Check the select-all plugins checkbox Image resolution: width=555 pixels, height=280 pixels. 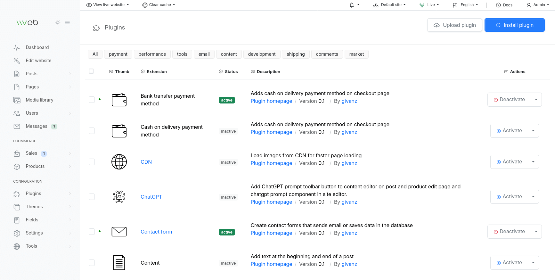[x=91, y=71]
